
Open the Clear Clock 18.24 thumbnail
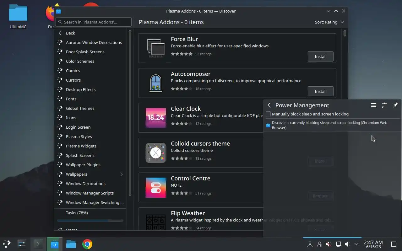tap(156, 118)
